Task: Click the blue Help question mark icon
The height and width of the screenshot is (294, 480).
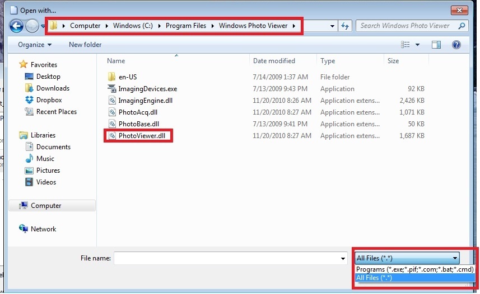Action: [456, 45]
